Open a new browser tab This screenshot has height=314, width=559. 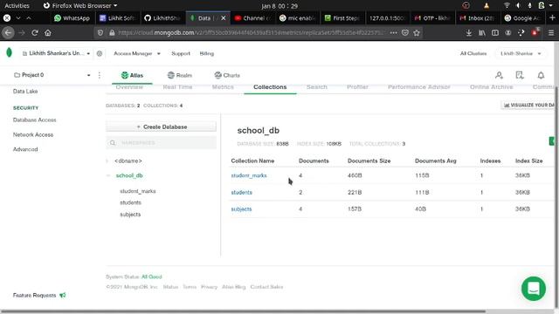click(552, 17)
